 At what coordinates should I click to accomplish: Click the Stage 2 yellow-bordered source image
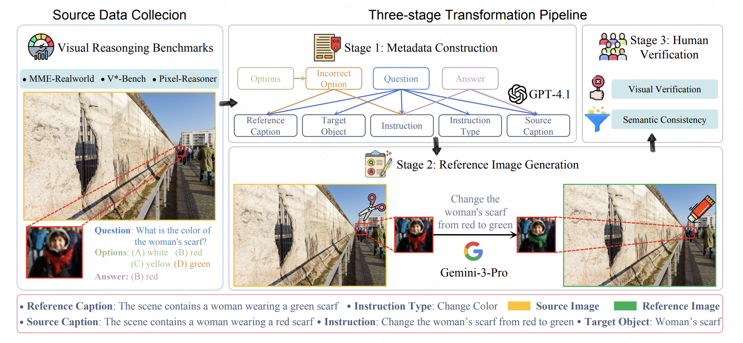(310, 235)
